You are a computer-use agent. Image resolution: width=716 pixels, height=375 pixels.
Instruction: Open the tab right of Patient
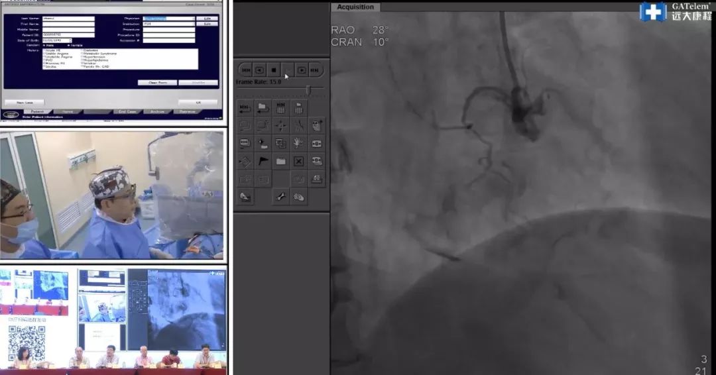click(x=68, y=112)
